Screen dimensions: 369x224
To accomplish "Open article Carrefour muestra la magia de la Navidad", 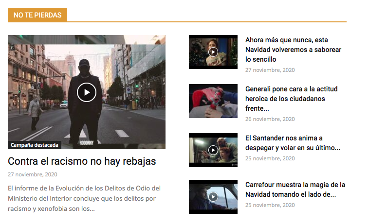I will pos(295,190).
